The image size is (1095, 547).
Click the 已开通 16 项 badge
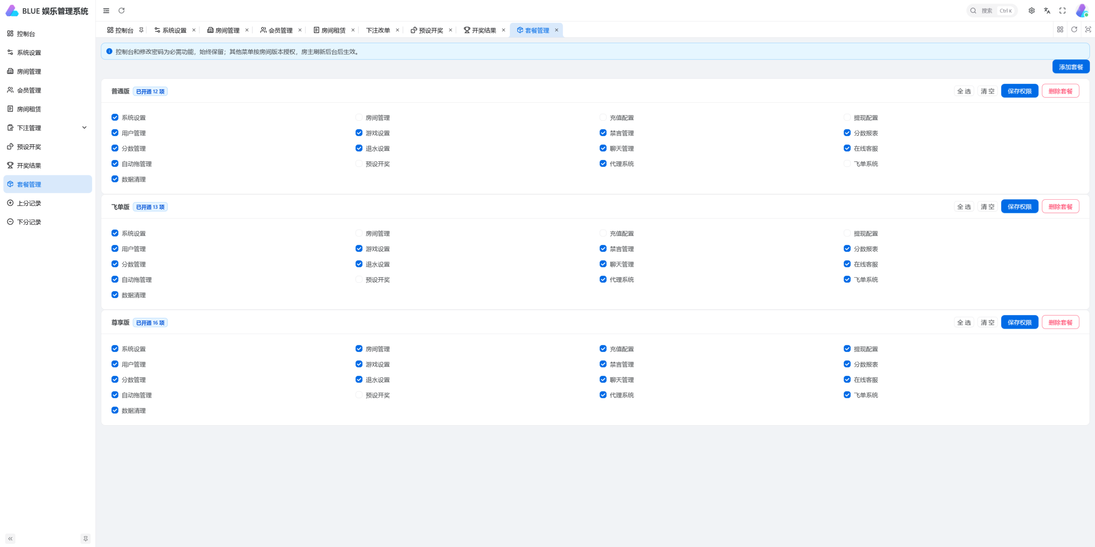tap(150, 323)
